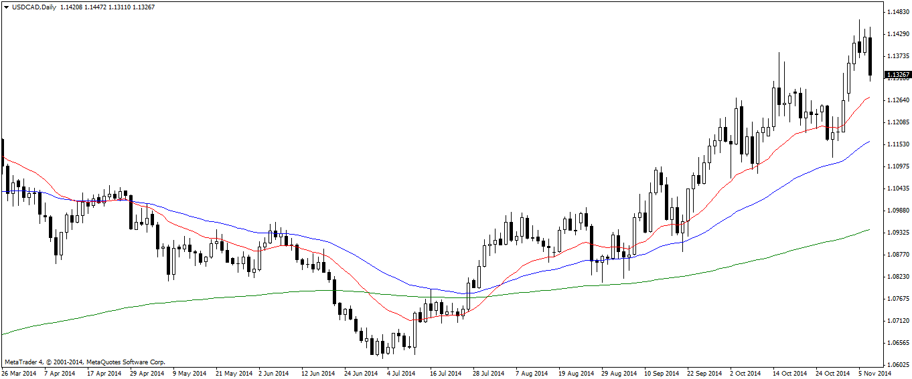Click the 26 Mar 2014 date label
This screenshot has width=912, height=379.
20,374
